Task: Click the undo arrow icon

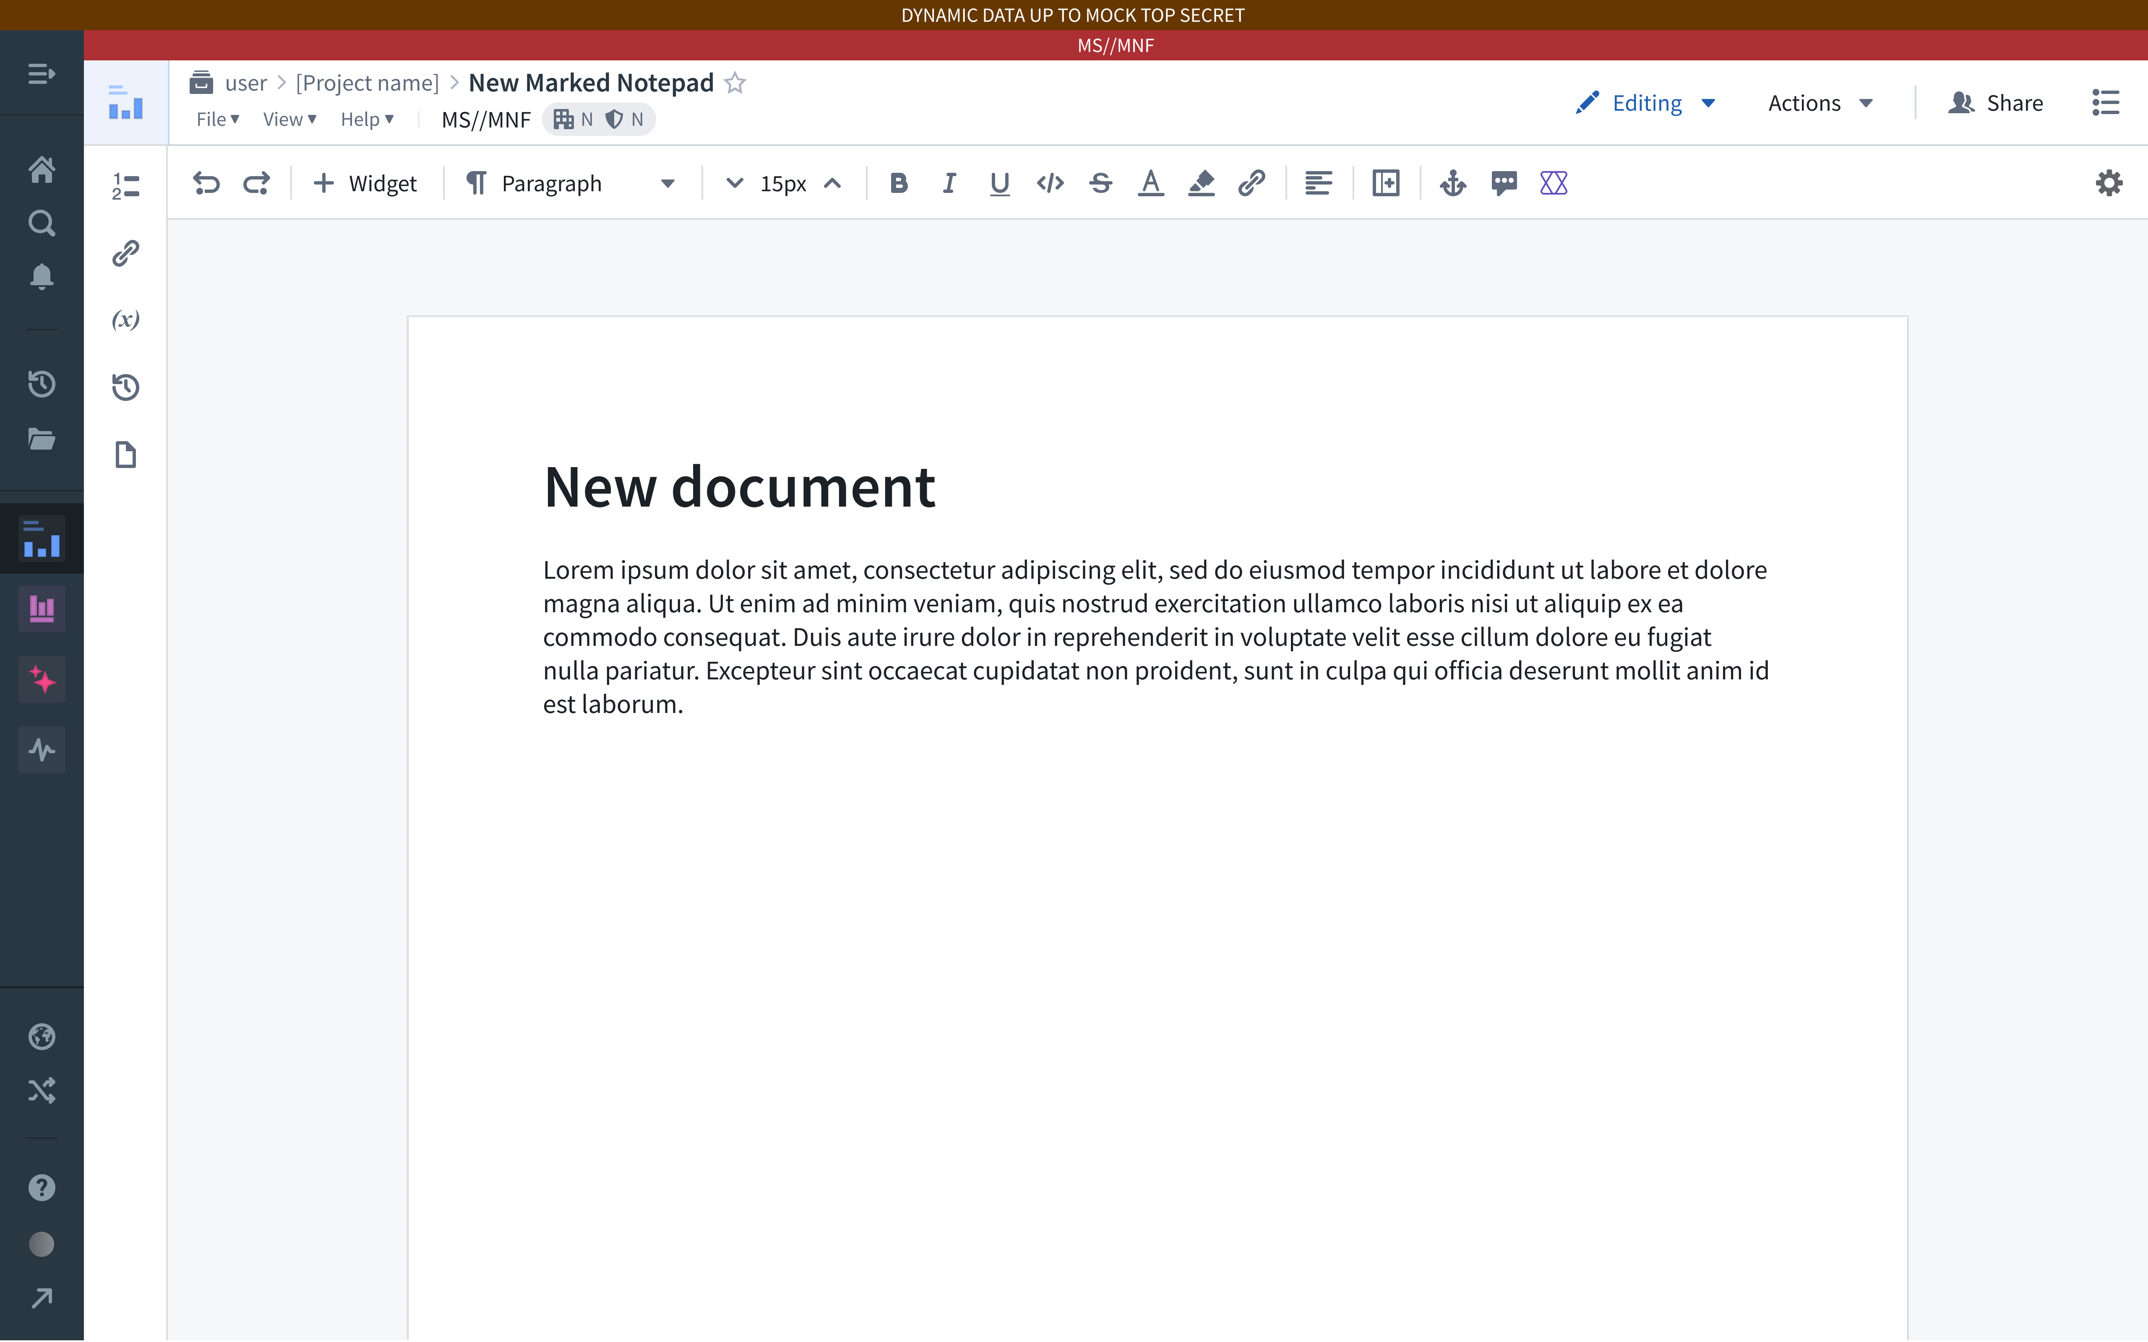Action: point(206,183)
